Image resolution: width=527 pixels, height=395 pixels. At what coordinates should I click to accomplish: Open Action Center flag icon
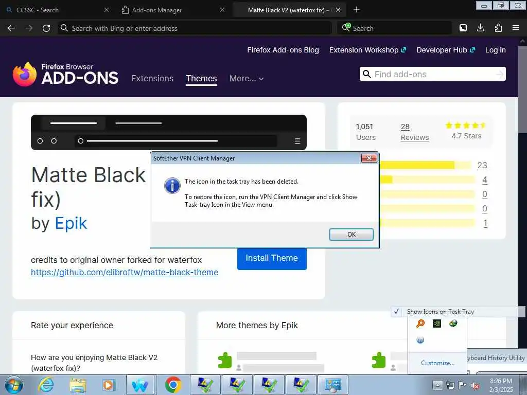coord(463,385)
